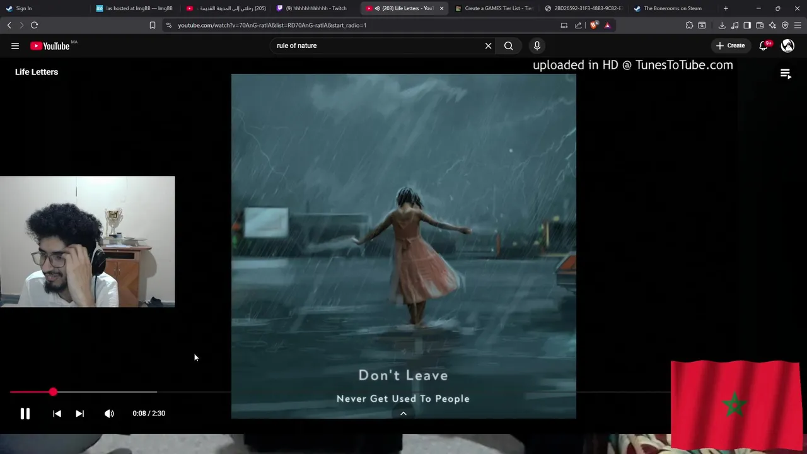Switch to The Bonerooms on Steam tab

click(672, 8)
